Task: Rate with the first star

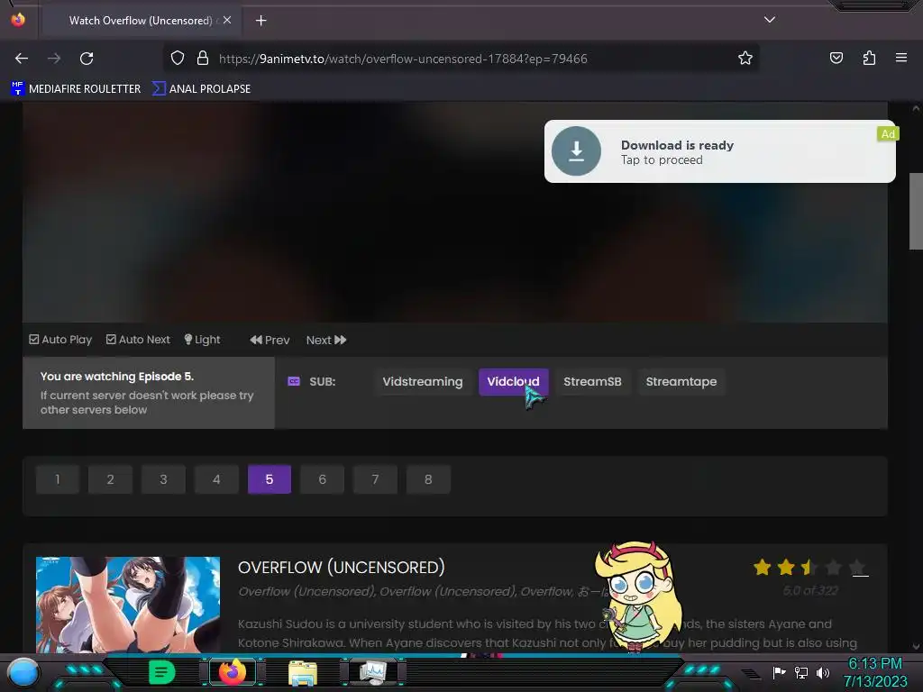Action: (762, 568)
